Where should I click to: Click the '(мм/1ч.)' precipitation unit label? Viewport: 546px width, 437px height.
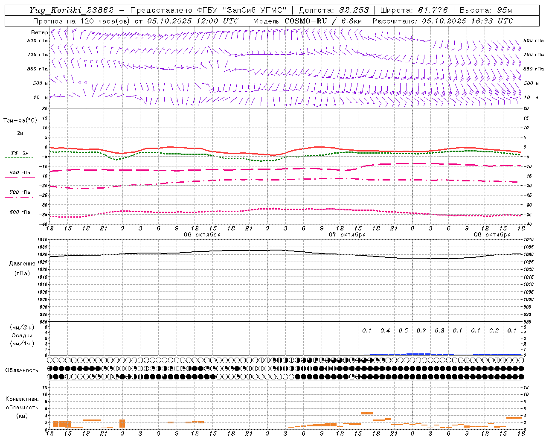(x=22, y=344)
